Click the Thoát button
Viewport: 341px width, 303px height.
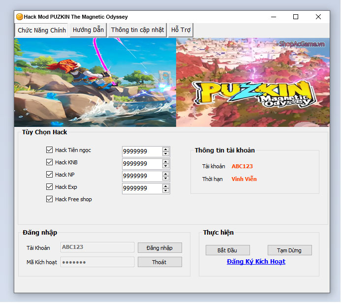160,262
